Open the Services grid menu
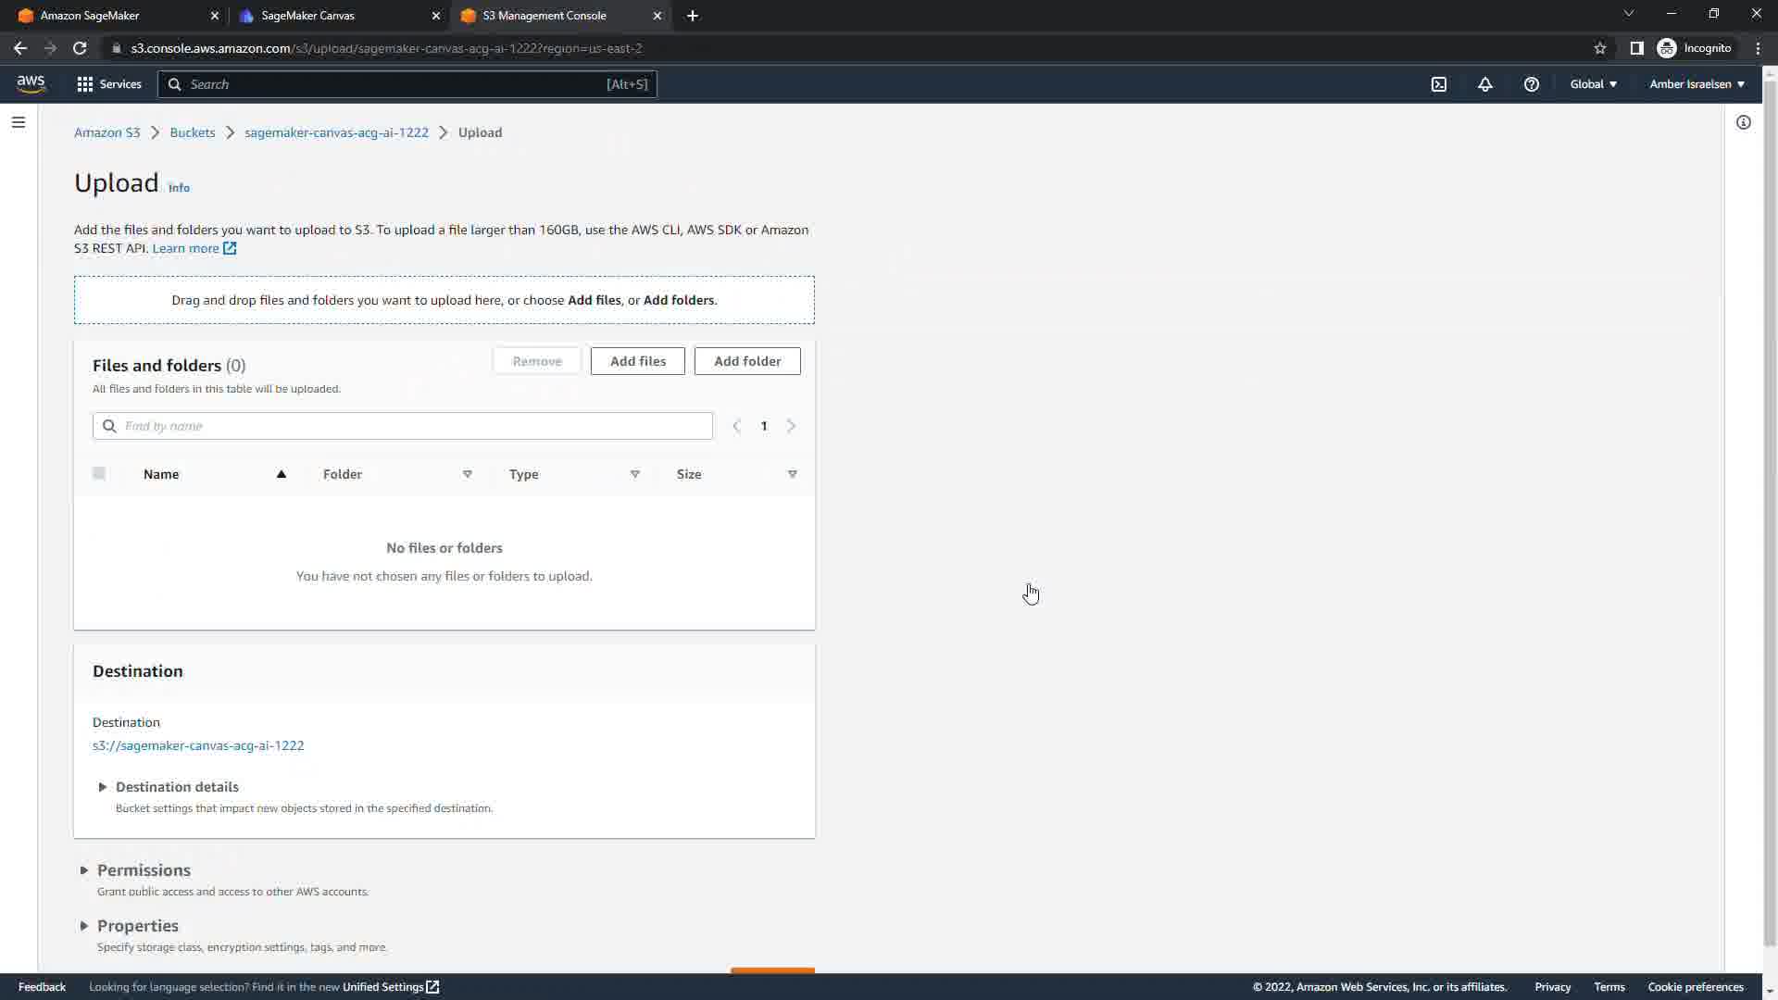Image resolution: width=1778 pixels, height=1000 pixels. click(108, 84)
